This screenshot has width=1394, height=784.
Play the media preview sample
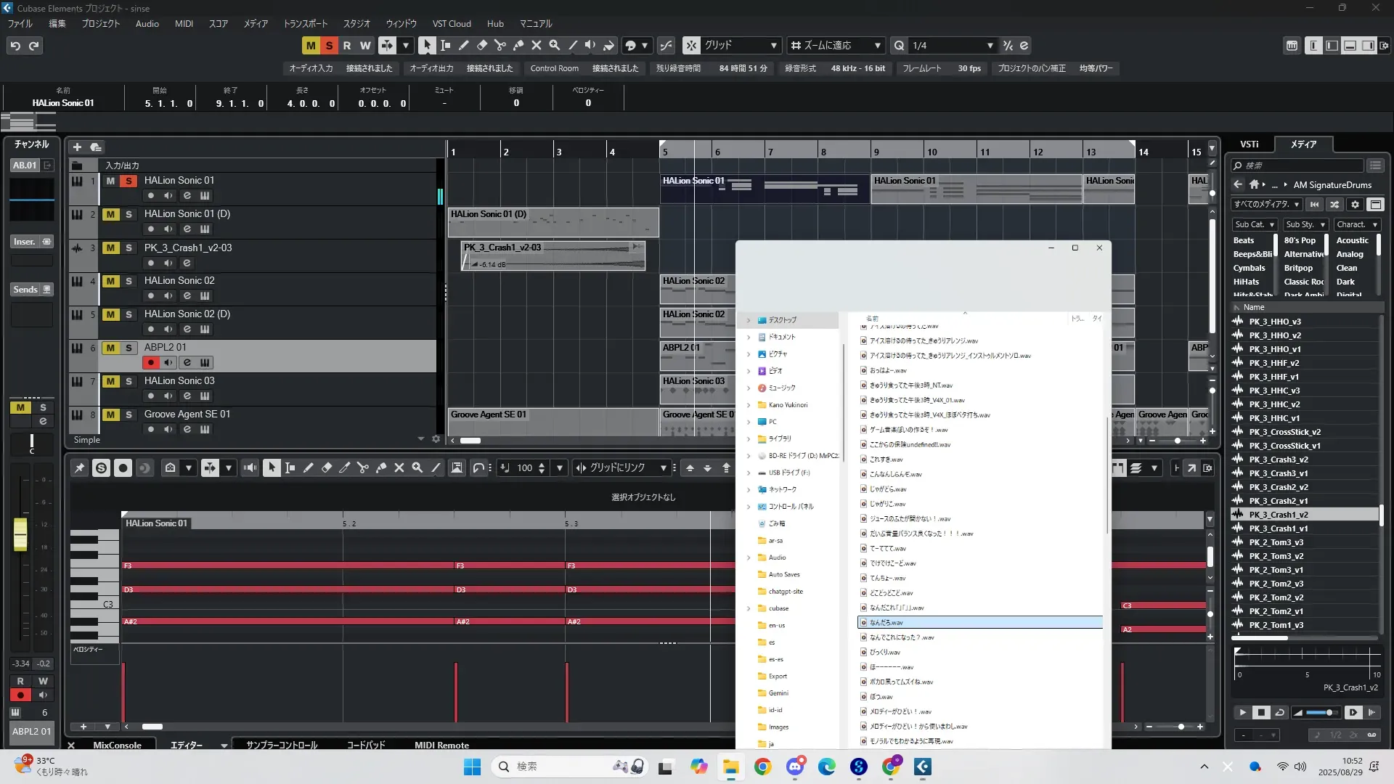(1242, 713)
